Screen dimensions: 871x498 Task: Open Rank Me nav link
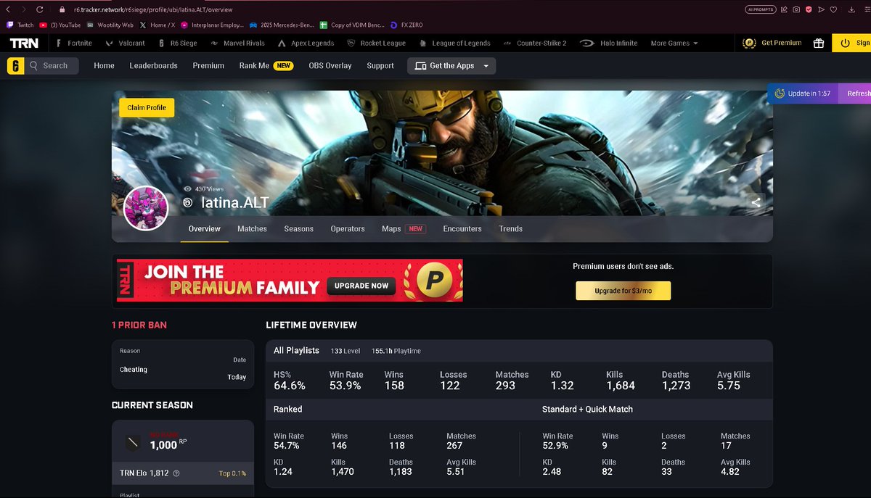tap(266, 65)
